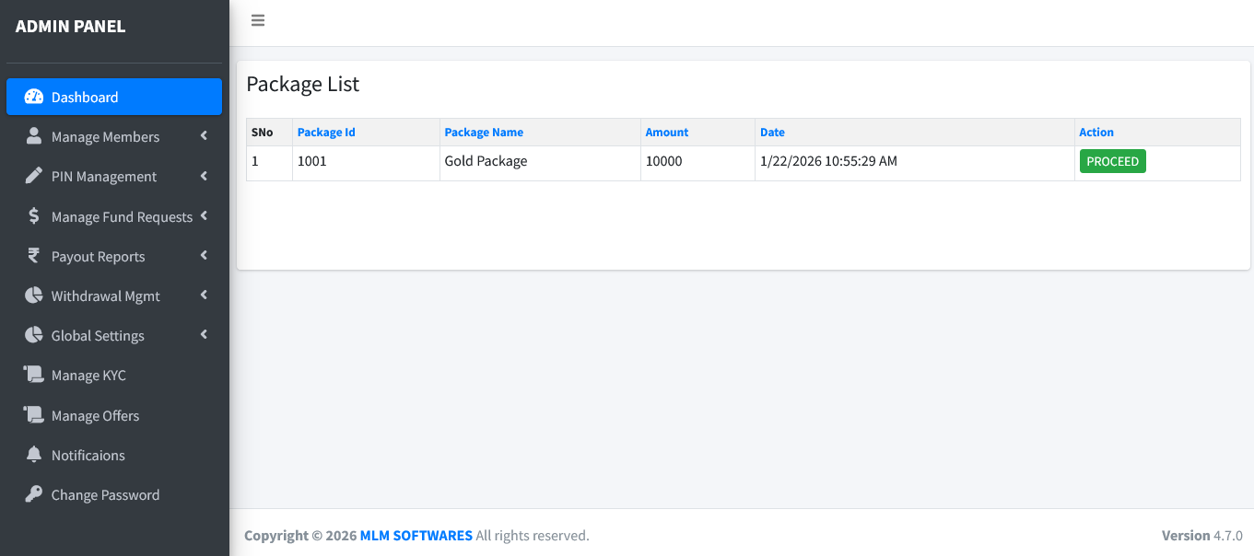Sort by Date column header
This screenshot has width=1254, height=556.
(772, 133)
